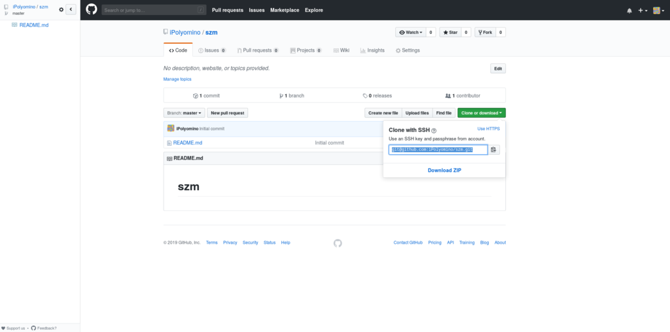This screenshot has width=670, height=332.
Task: Switch to the Issues tab
Action: [x=212, y=50]
